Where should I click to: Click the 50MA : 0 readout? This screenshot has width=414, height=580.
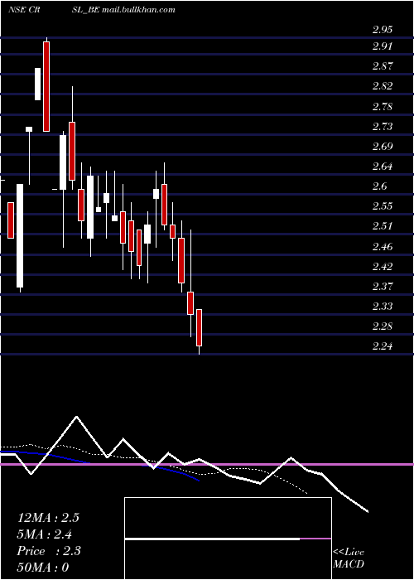[x=43, y=568]
